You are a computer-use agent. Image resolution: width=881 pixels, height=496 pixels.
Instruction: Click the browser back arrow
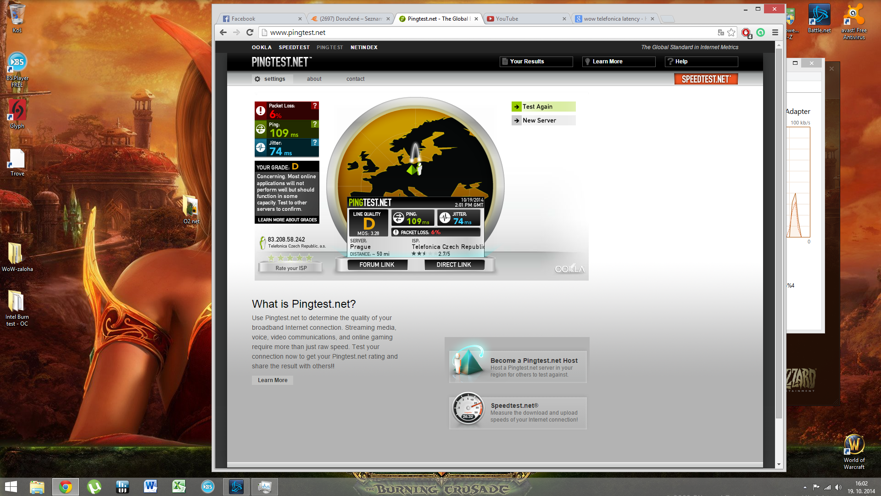[x=223, y=32]
